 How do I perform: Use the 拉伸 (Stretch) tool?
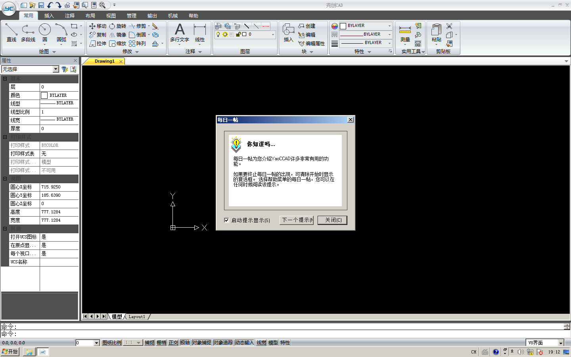(98, 44)
